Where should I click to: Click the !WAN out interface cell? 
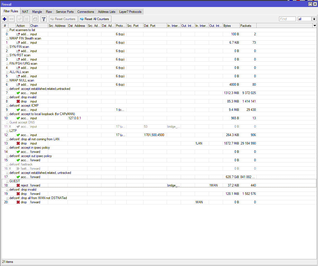click(x=216, y=185)
